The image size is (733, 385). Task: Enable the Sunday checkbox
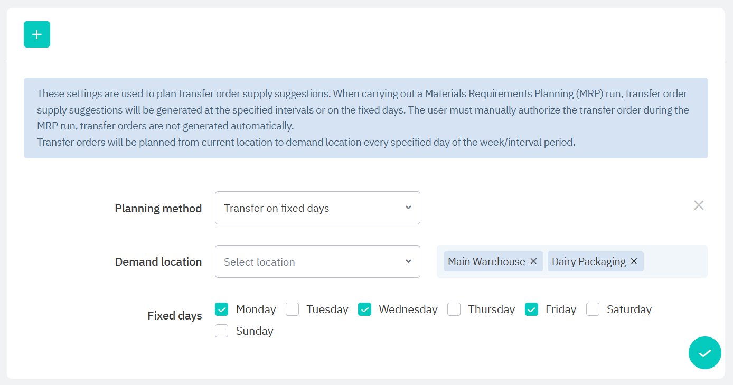[x=222, y=331]
